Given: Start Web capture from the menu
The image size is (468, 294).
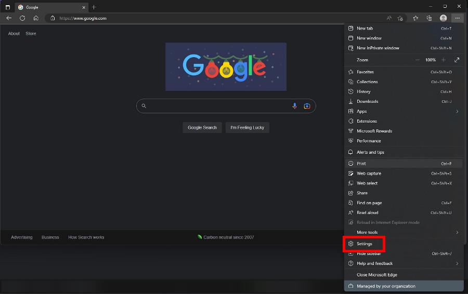Looking at the screenshot, I should (x=404, y=173).
